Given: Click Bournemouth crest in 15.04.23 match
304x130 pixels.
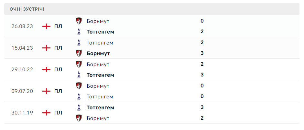Looking at the screenshot, I should (79, 53).
